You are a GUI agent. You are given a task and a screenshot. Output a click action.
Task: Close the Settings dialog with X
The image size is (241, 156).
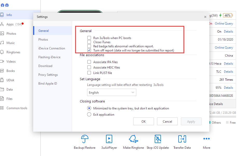[205, 17]
